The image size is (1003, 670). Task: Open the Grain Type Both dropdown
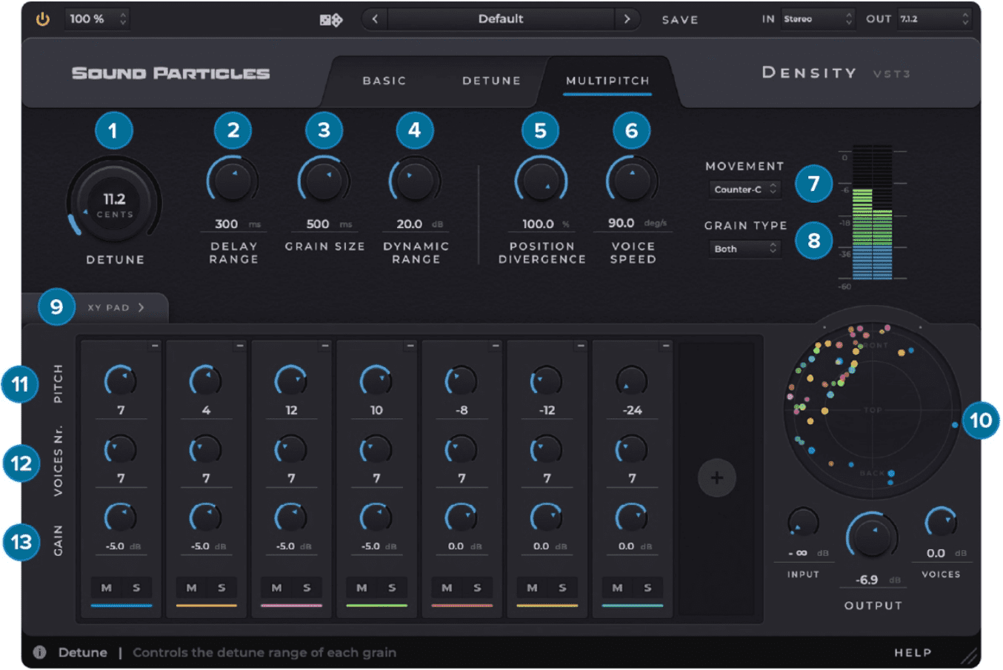(x=744, y=249)
